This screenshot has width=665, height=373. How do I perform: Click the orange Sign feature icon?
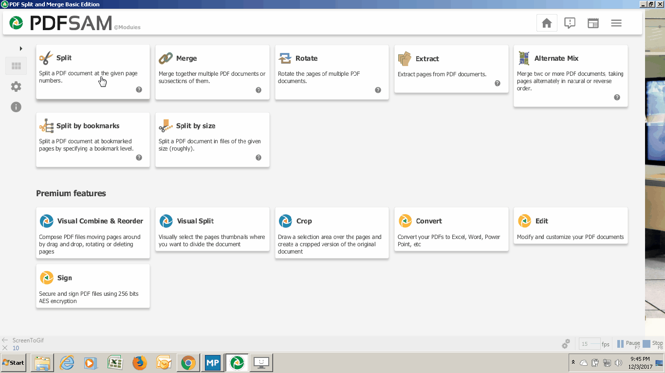point(47,278)
